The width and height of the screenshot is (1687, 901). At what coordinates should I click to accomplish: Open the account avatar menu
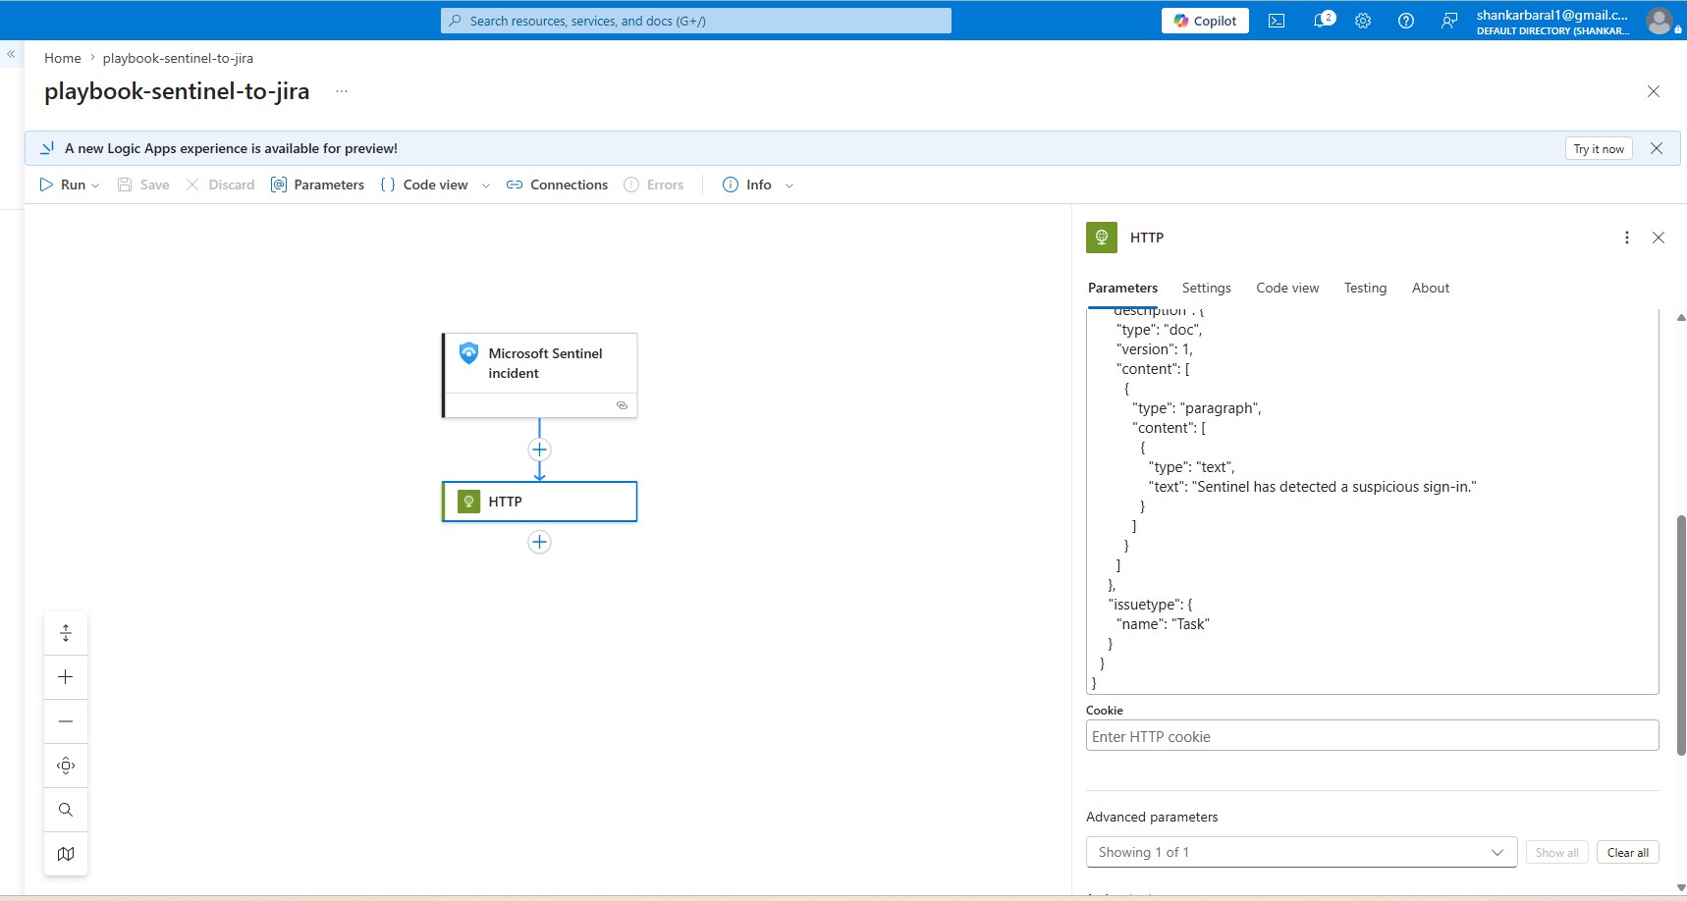coord(1660,21)
